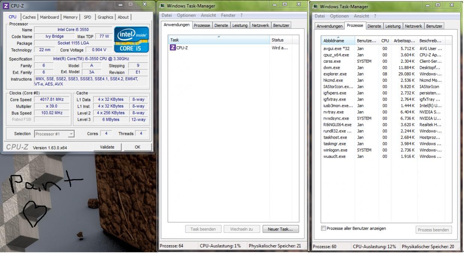Open the About tab in CPU-Z
464x253 pixels.
(x=123, y=17)
